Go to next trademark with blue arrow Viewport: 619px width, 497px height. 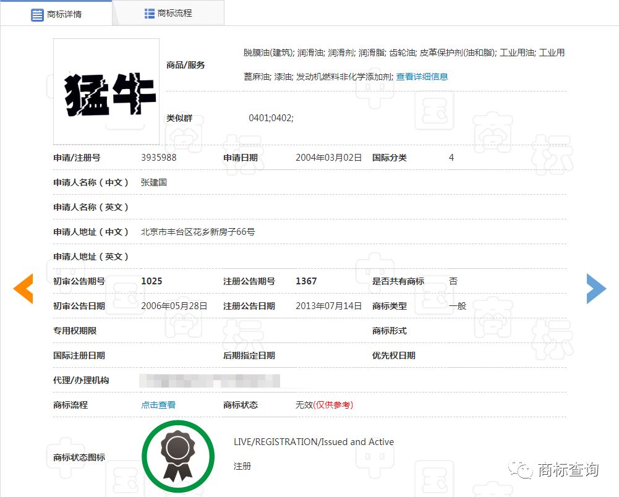[x=596, y=289]
